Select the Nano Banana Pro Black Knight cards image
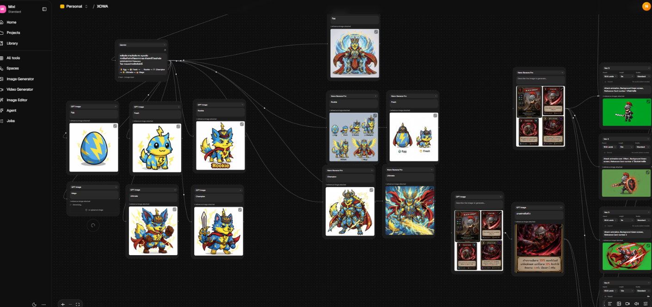 click(x=541, y=116)
